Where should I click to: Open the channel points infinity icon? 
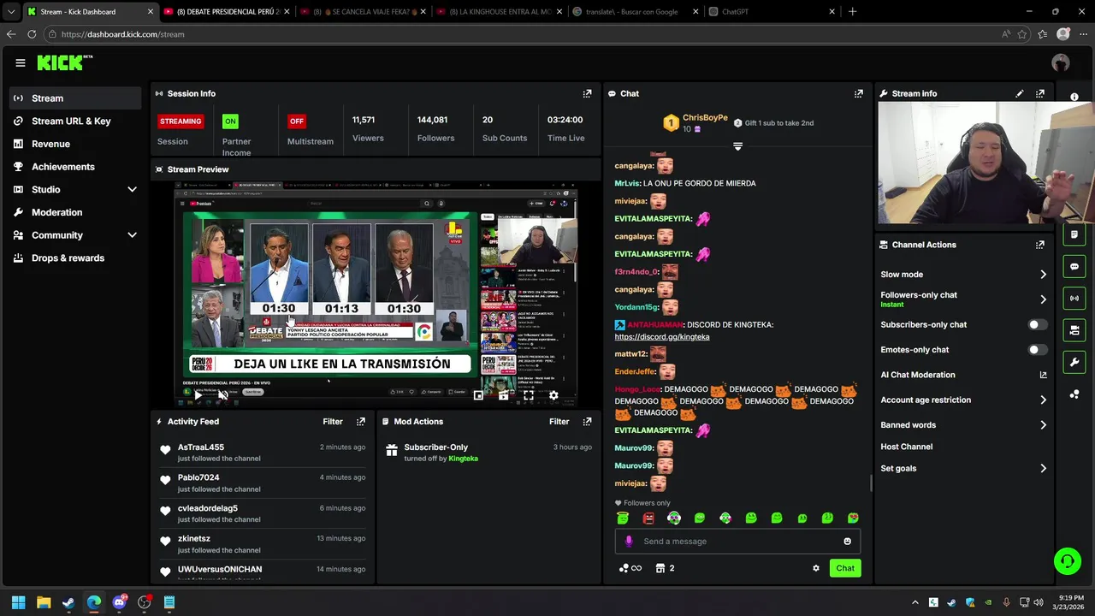[x=630, y=568]
